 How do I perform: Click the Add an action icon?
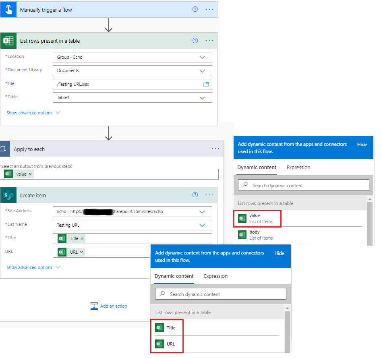(x=94, y=306)
